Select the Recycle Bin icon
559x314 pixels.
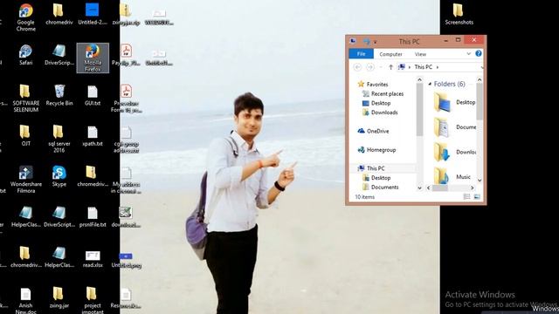click(59, 95)
